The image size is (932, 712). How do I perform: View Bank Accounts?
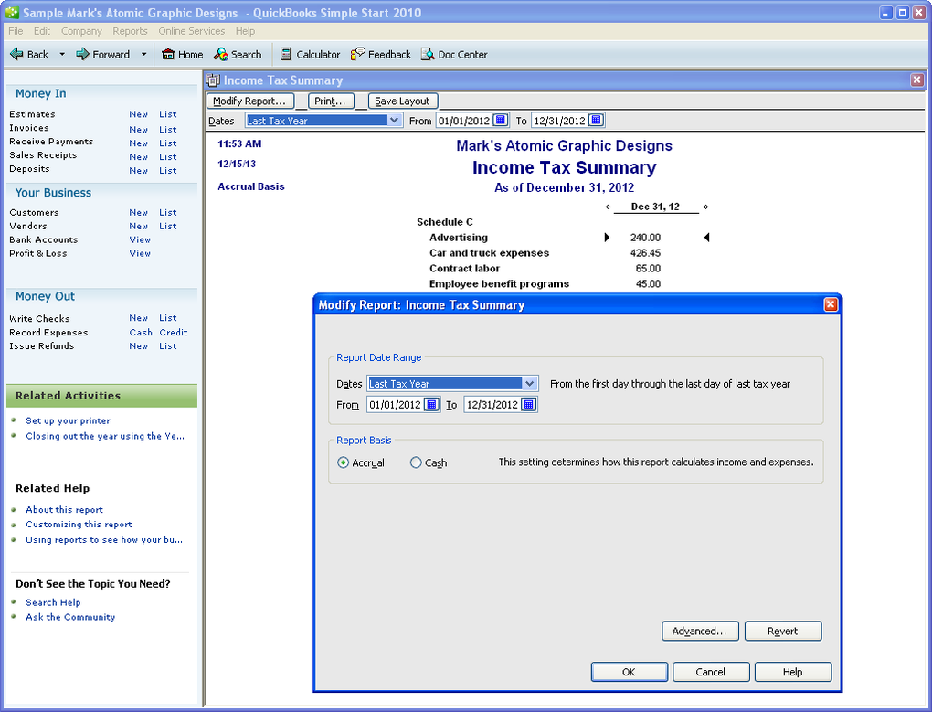(140, 239)
